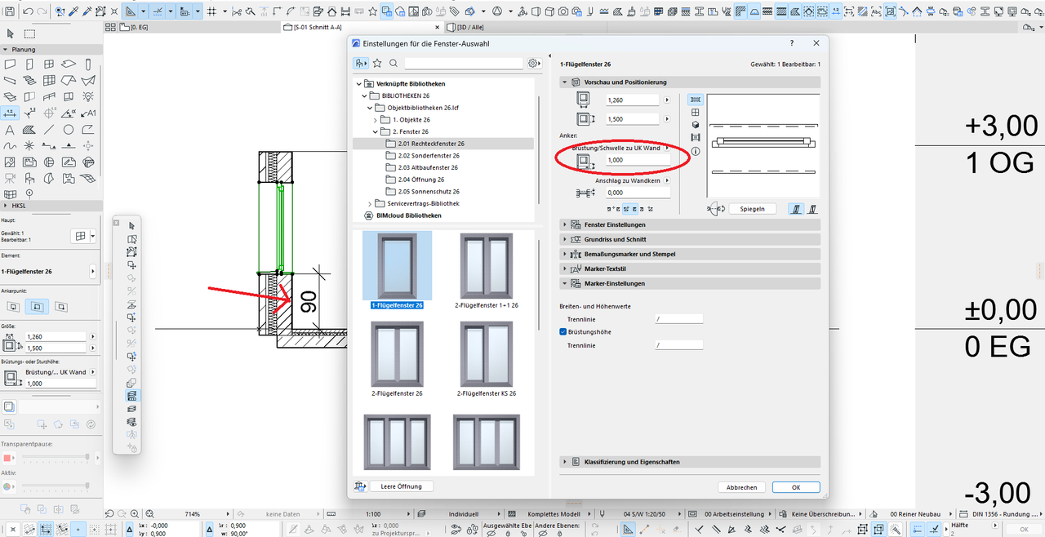Expand the Servicevertrags-Bibliothek folder

coord(368,203)
